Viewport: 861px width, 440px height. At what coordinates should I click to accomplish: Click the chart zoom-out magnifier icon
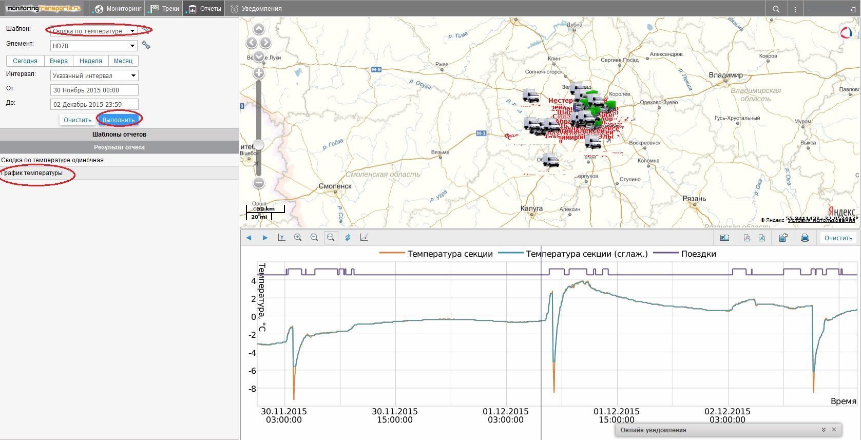click(x=314, y=238)
